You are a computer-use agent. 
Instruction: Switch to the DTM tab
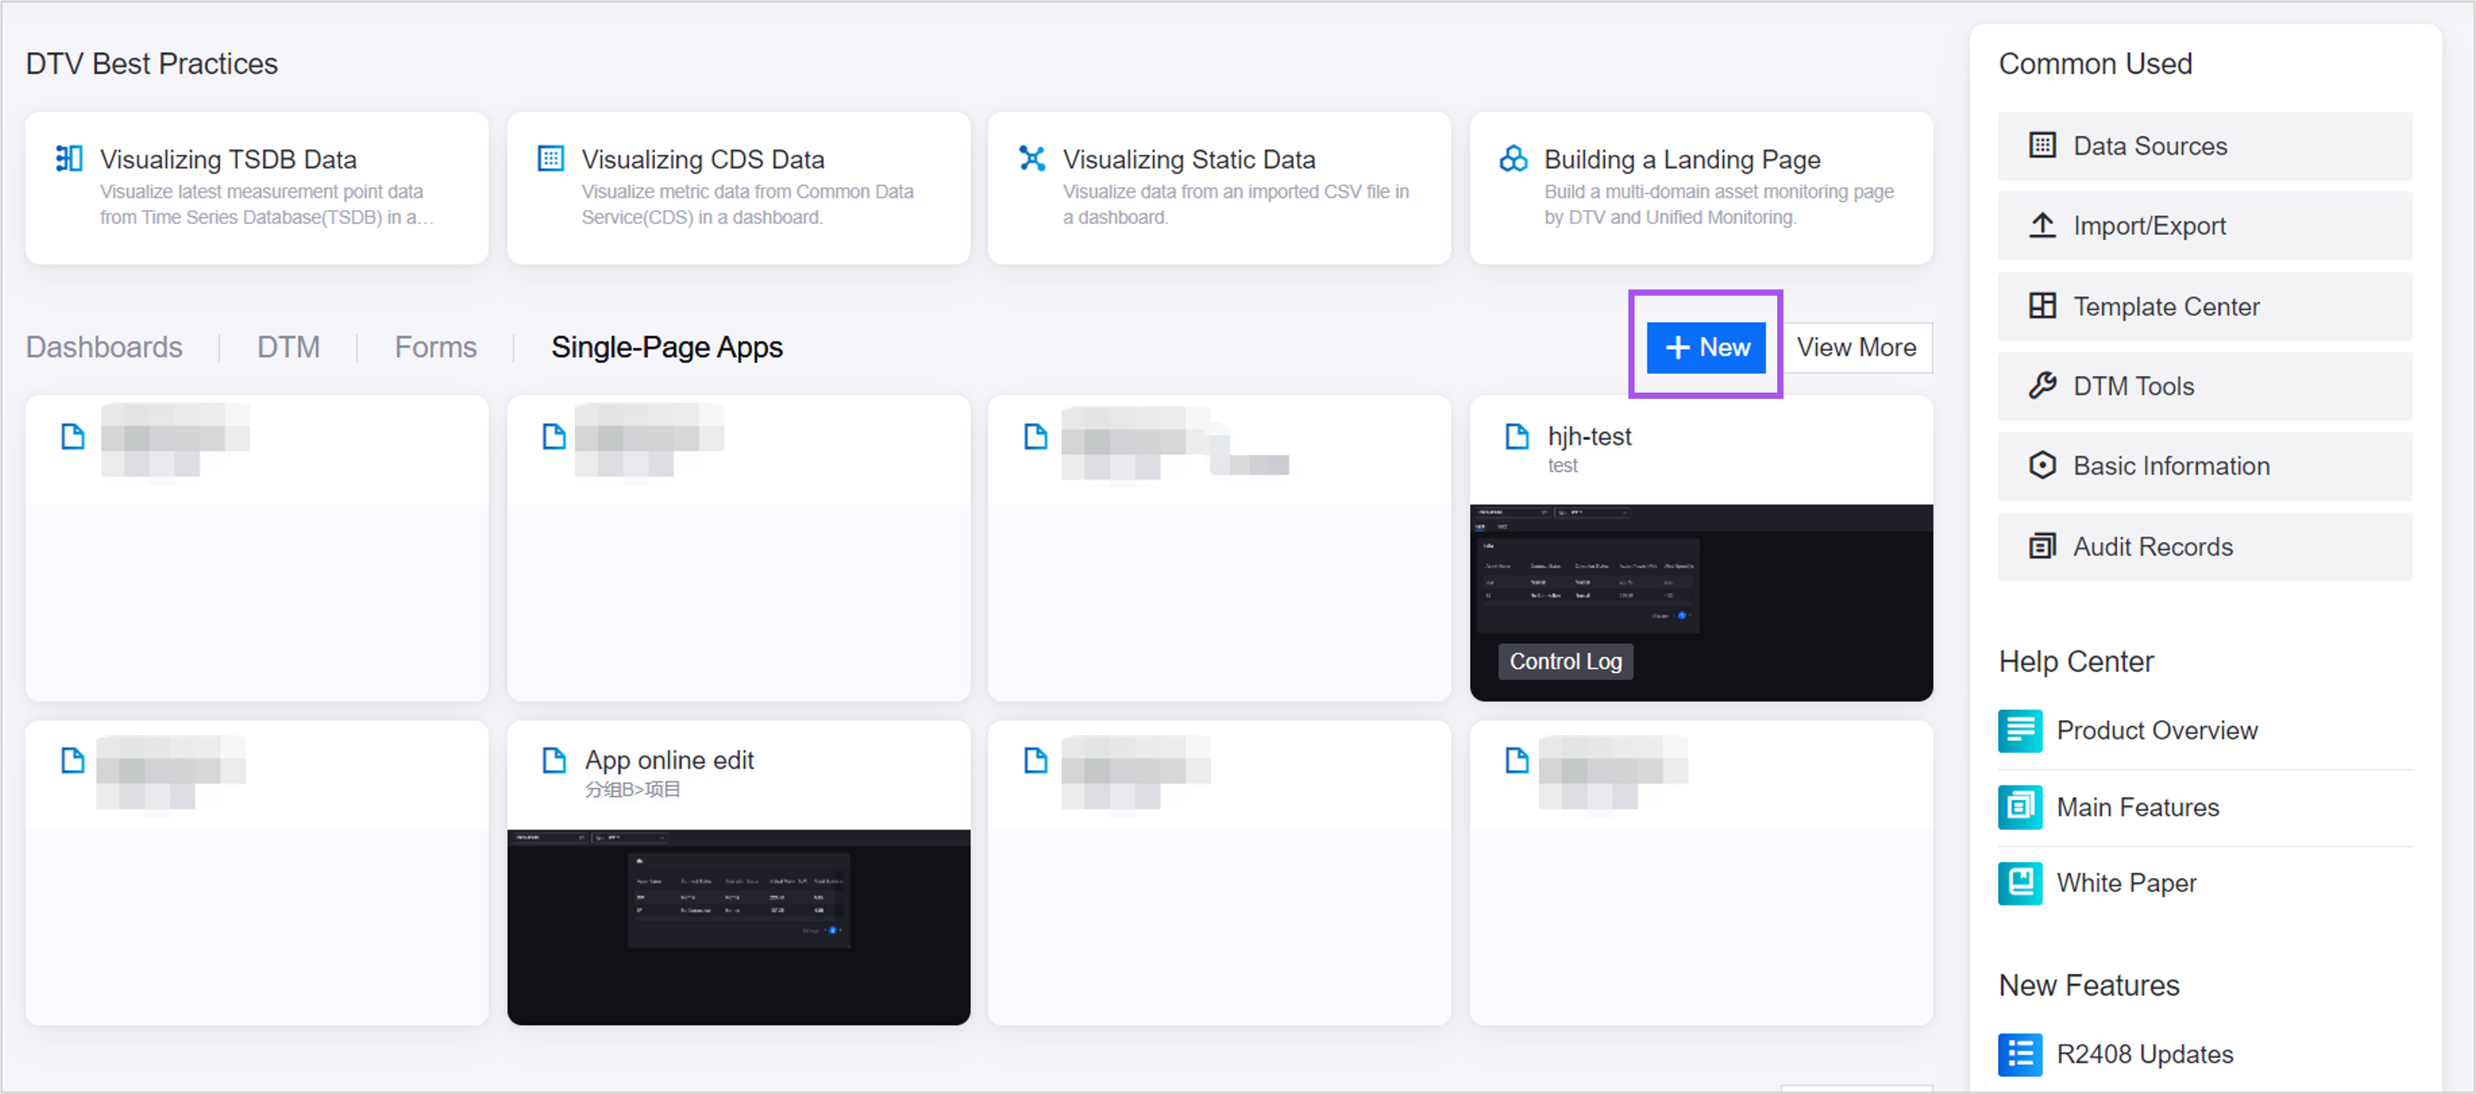point(288,347)
